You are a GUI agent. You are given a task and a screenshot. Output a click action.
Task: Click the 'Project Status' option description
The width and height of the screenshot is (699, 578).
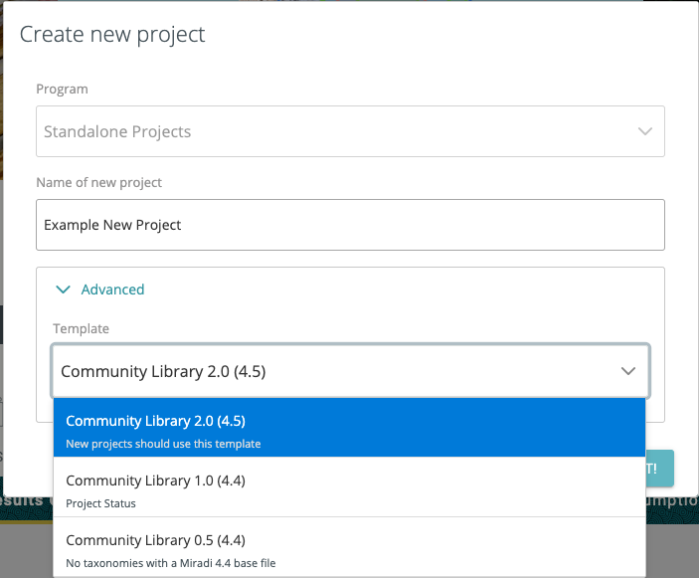click(x=100, y=503)
